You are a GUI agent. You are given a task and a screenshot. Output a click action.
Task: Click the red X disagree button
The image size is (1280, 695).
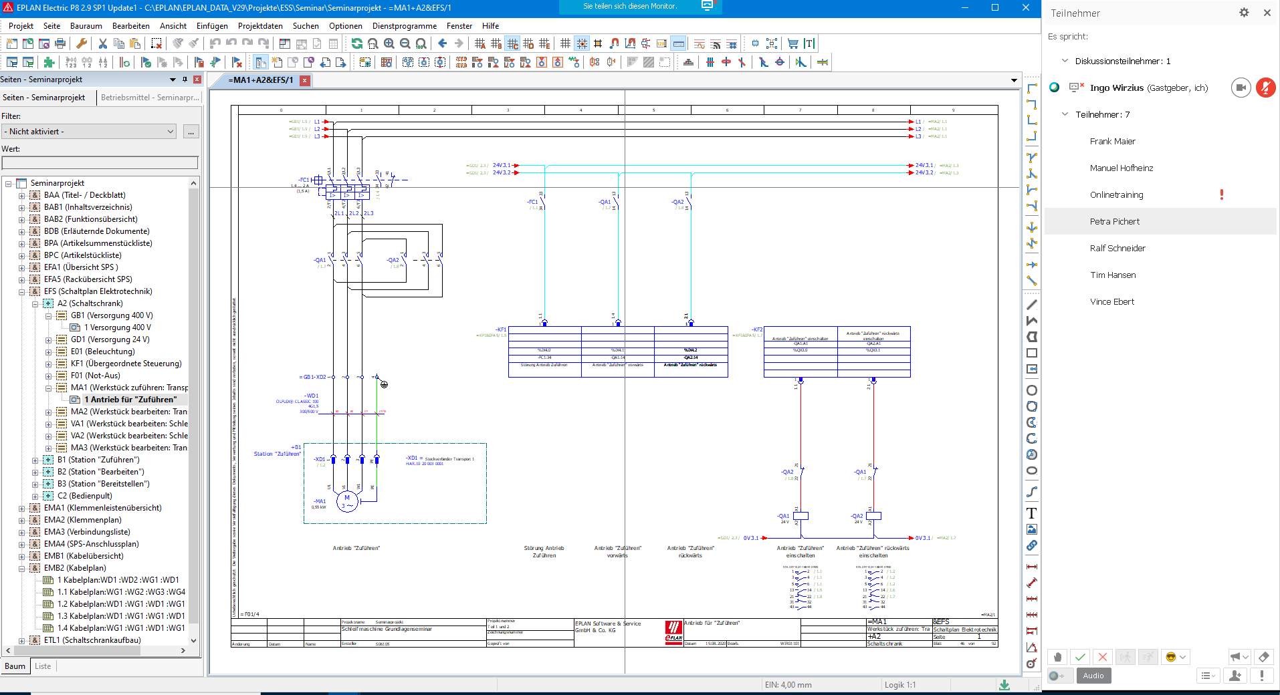pyautogui.click(x=1102, y=657)
